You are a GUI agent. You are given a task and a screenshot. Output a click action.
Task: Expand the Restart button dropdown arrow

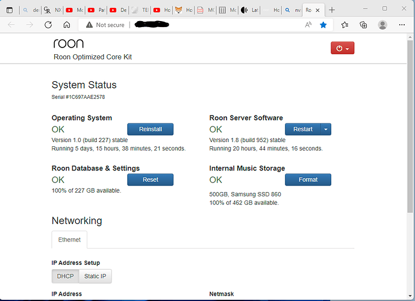(x=325, y=129)
